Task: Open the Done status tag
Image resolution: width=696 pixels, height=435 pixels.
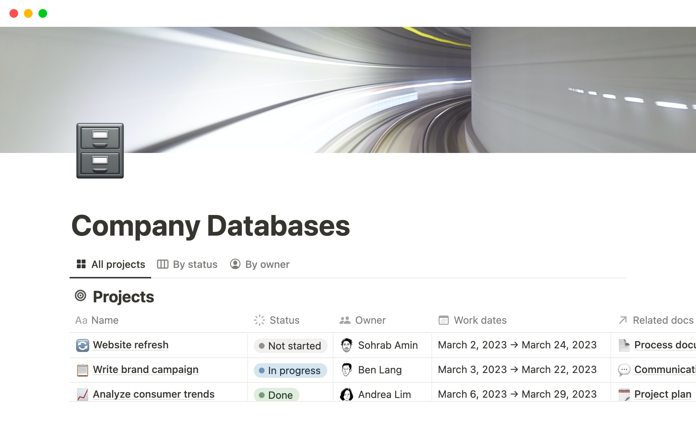Action: [277, 395]
